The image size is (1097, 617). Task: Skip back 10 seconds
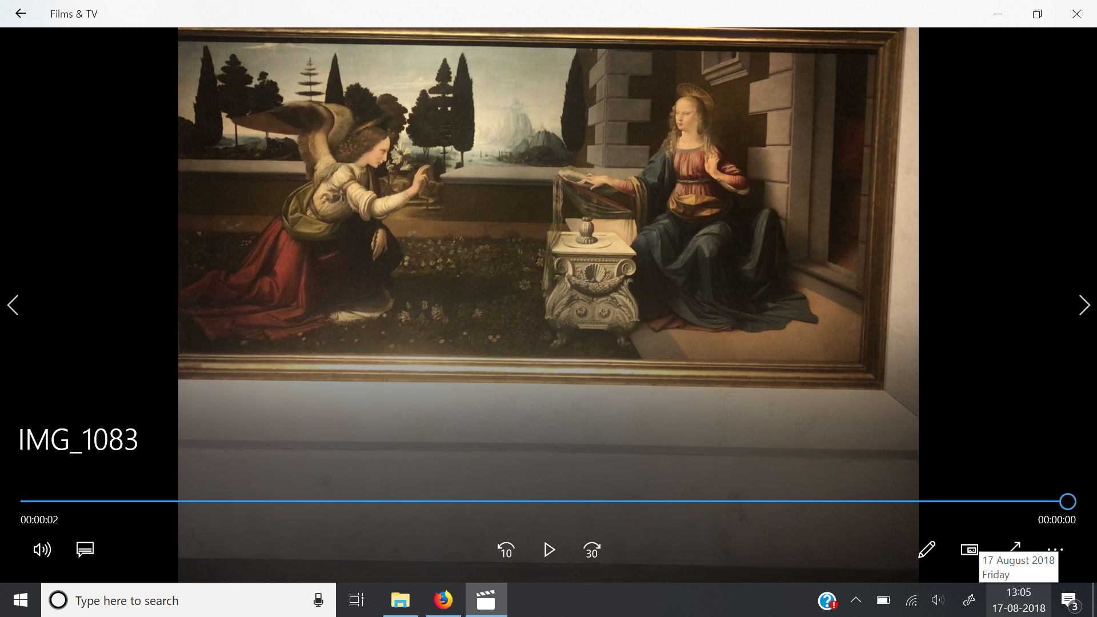click(506, 550)
